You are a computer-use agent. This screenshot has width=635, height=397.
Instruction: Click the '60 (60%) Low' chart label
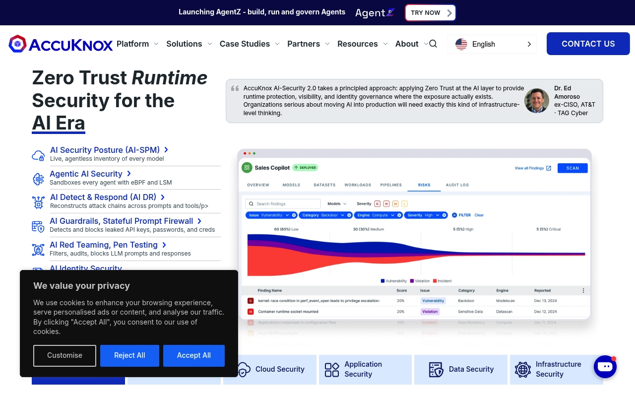click(286, 229)
